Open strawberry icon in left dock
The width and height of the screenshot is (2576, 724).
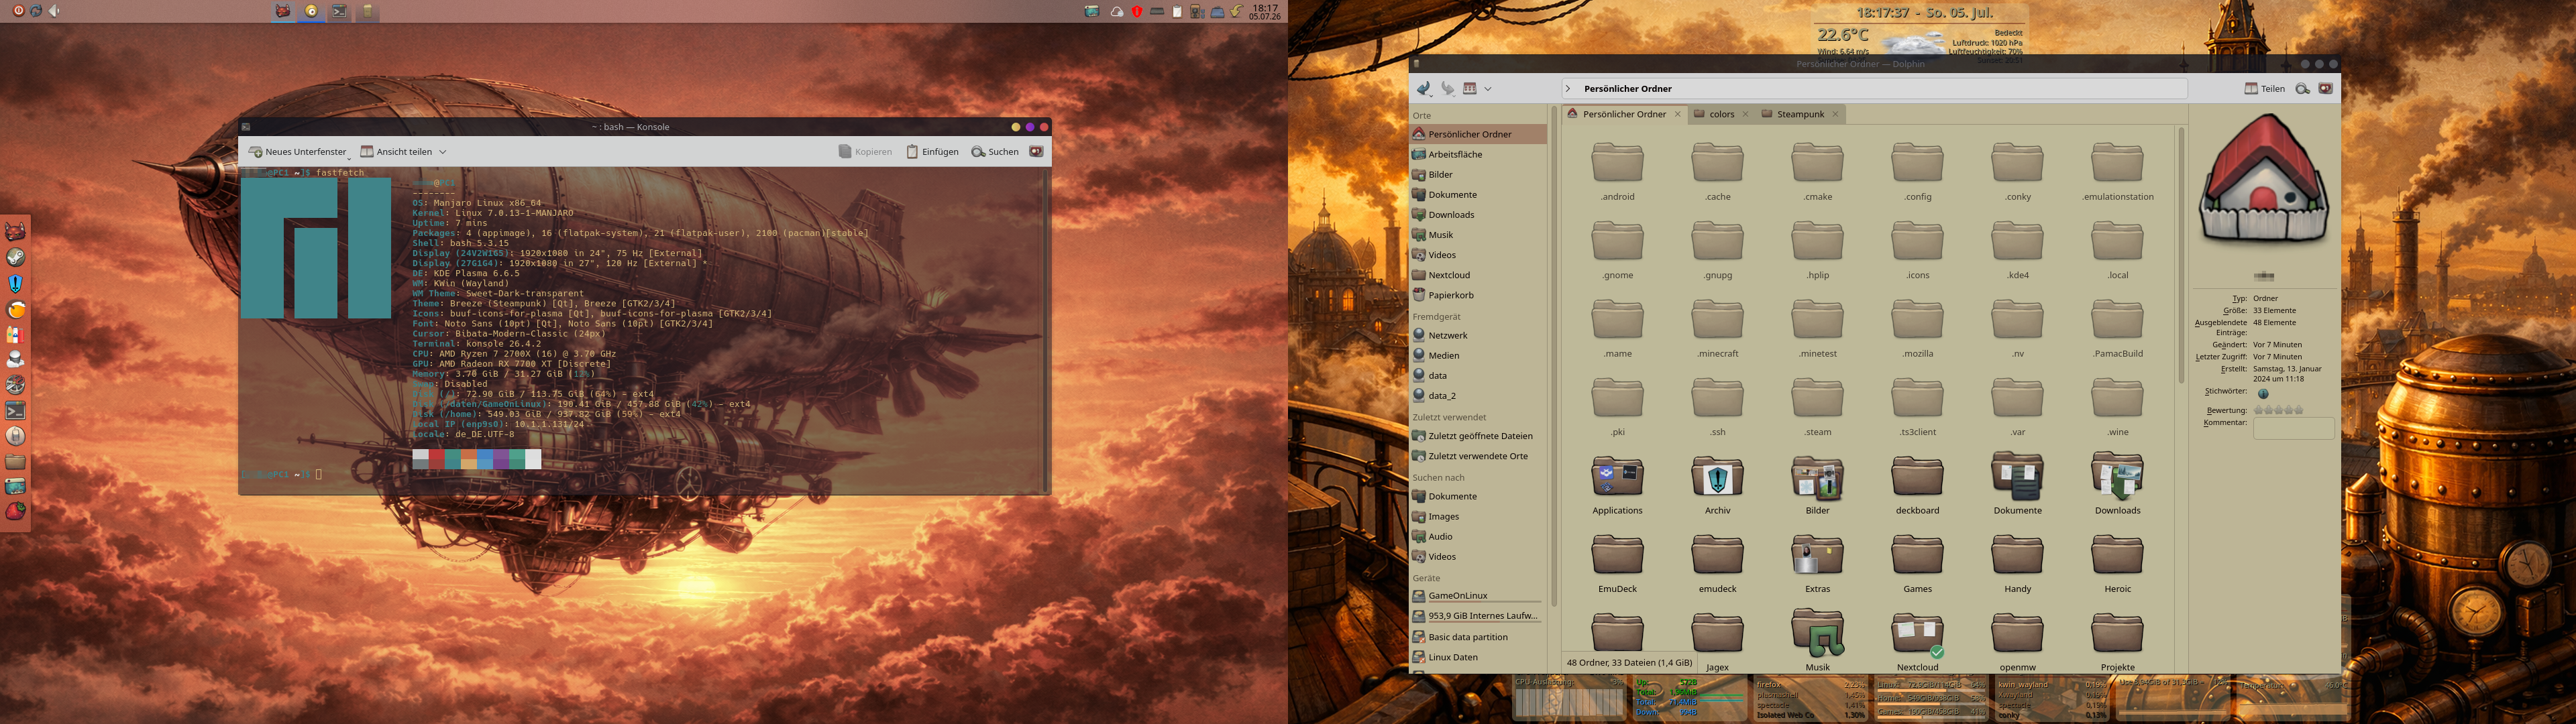tap(15, 512)
